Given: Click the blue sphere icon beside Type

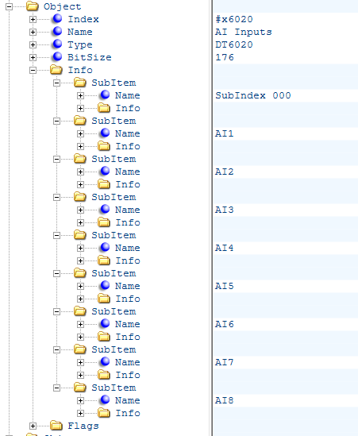Looking at the screenshot, I should point(57,44).
